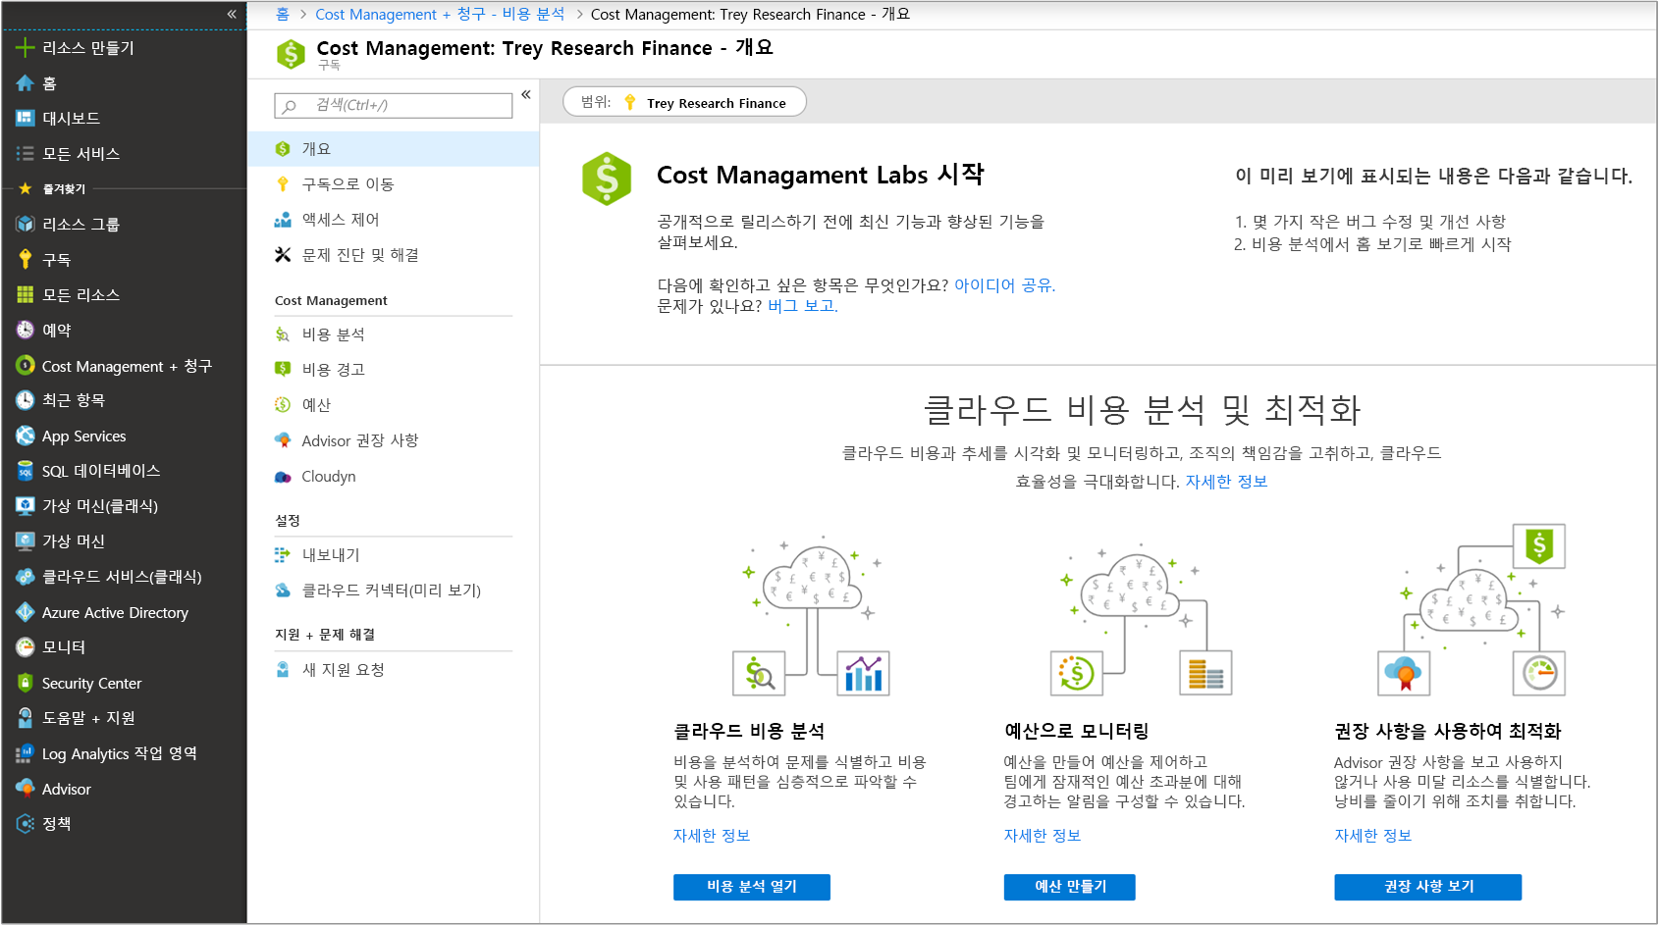This screenshot has width=1659, height=925.
Task: Click the 가상 머신(클래식) icon
Action: (x=25, y=506)
